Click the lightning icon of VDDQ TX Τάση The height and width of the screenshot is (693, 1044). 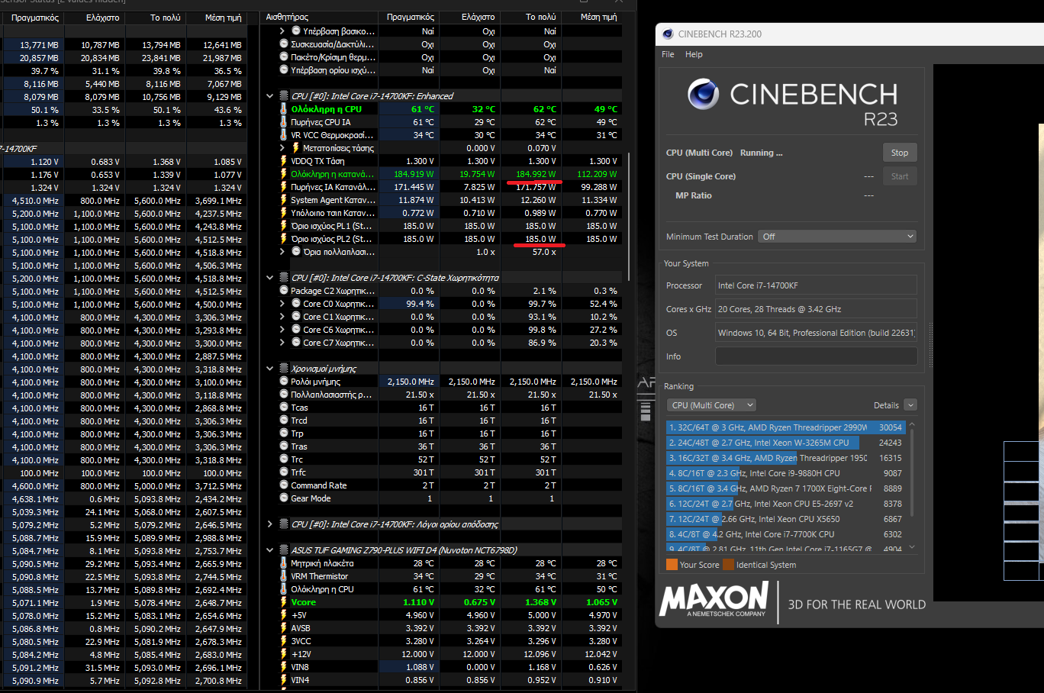coord(284,161)
